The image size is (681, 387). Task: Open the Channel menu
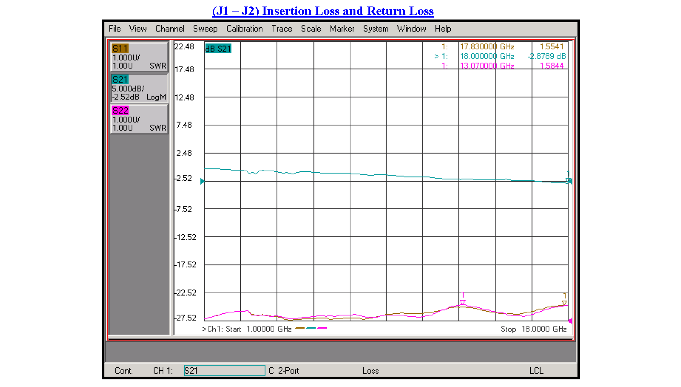[169, 29]
